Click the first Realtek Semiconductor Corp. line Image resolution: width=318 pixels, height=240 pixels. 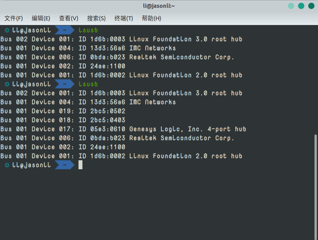point(117,57)
